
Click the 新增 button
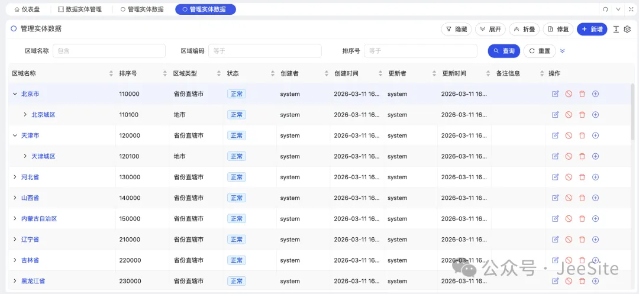pyautogui.click(x=592, y=29)
